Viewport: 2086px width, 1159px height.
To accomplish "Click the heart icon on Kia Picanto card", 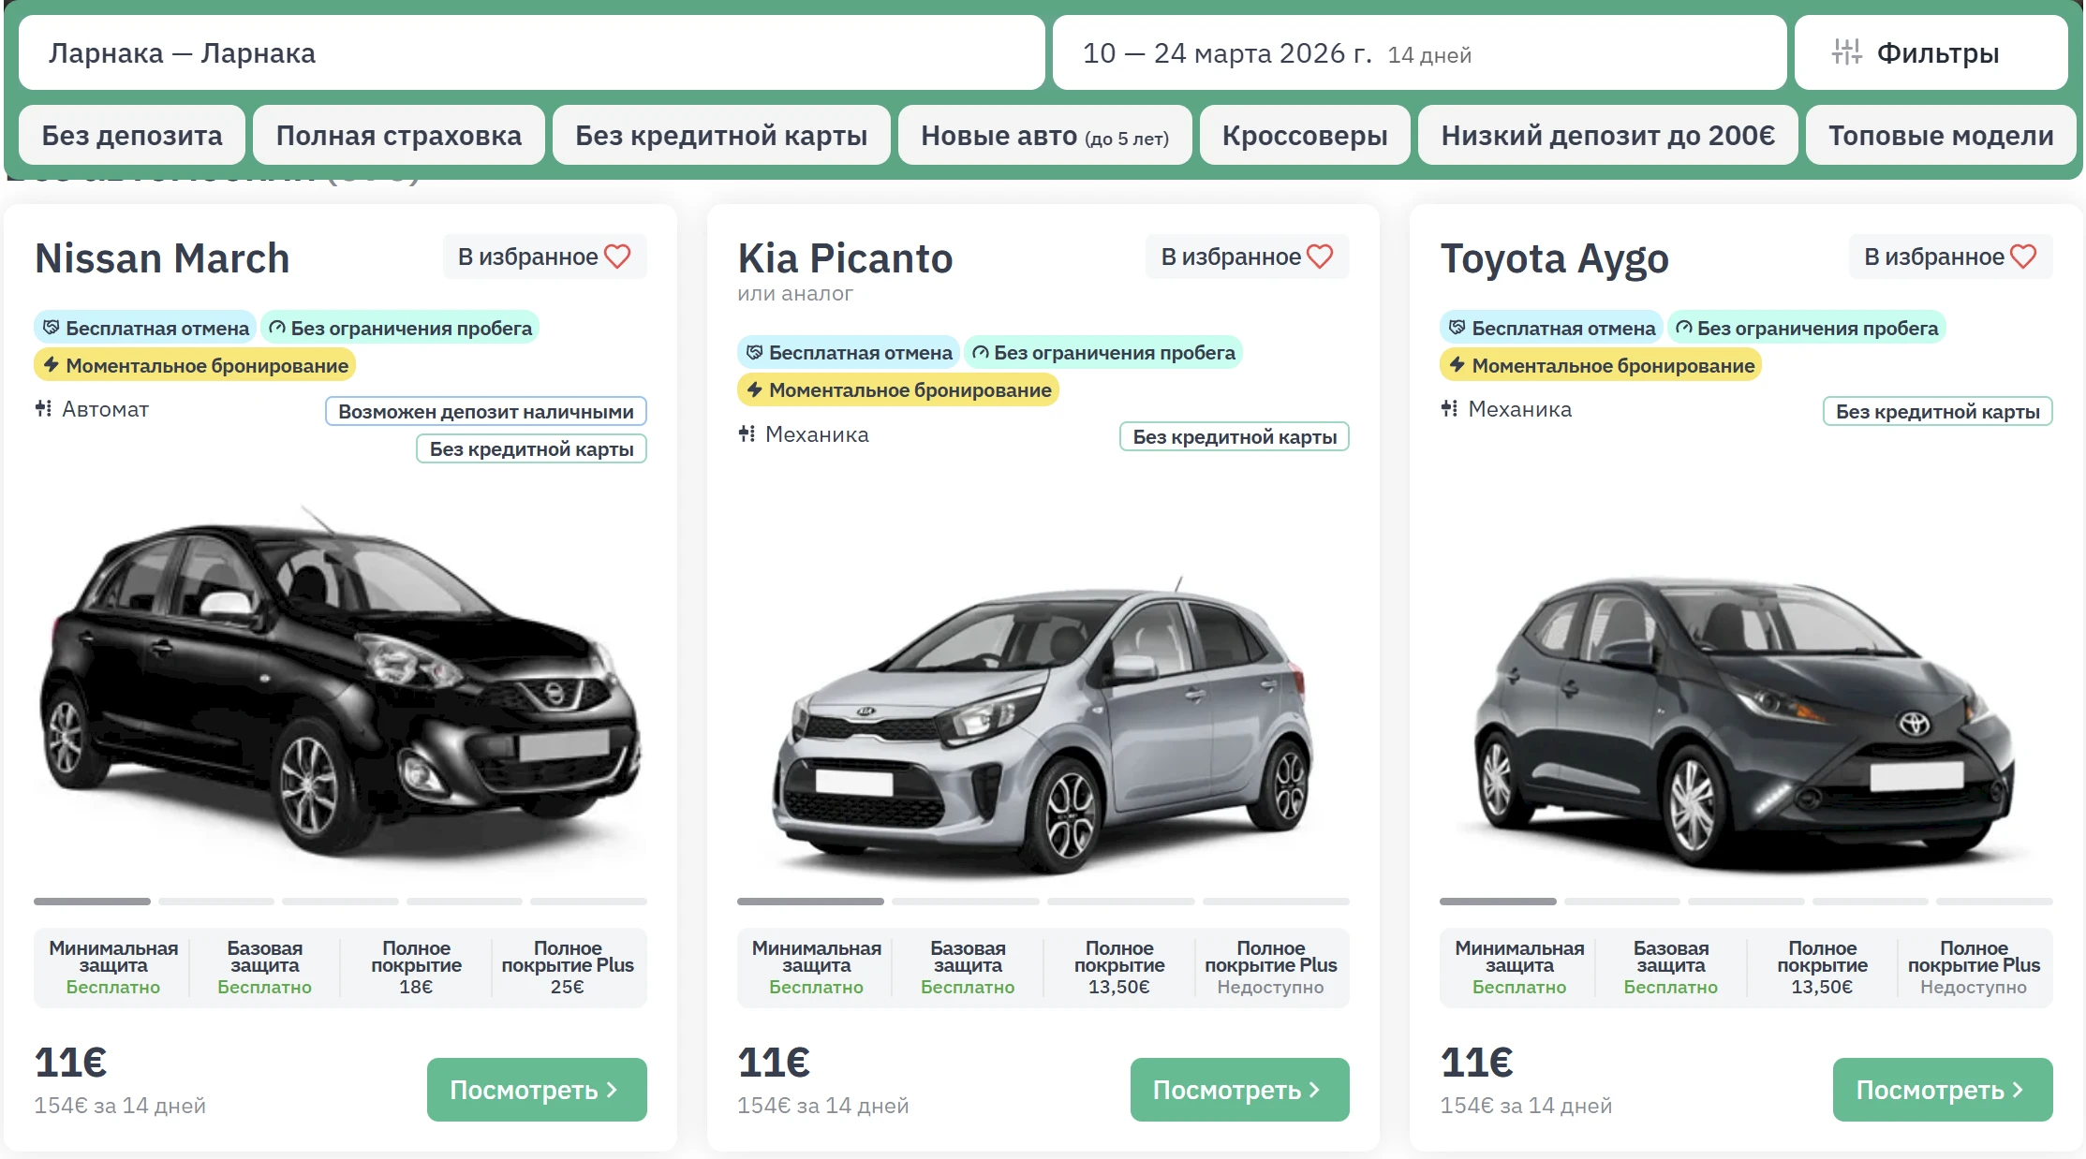I will 1320,257.
